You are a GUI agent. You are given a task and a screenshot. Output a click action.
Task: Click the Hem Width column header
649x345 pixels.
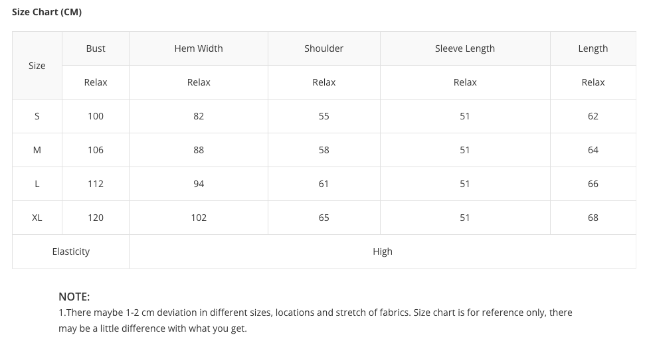click(199, 48)
